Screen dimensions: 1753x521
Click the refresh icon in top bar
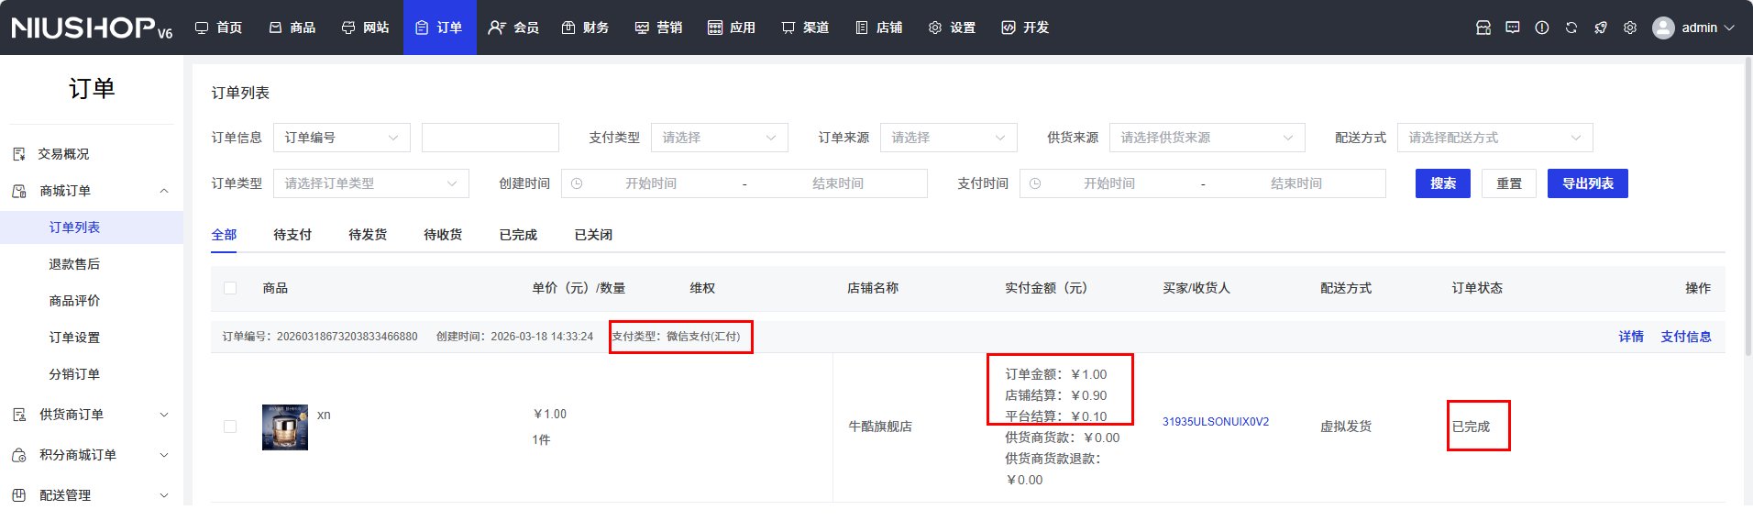coord(1571,28)
